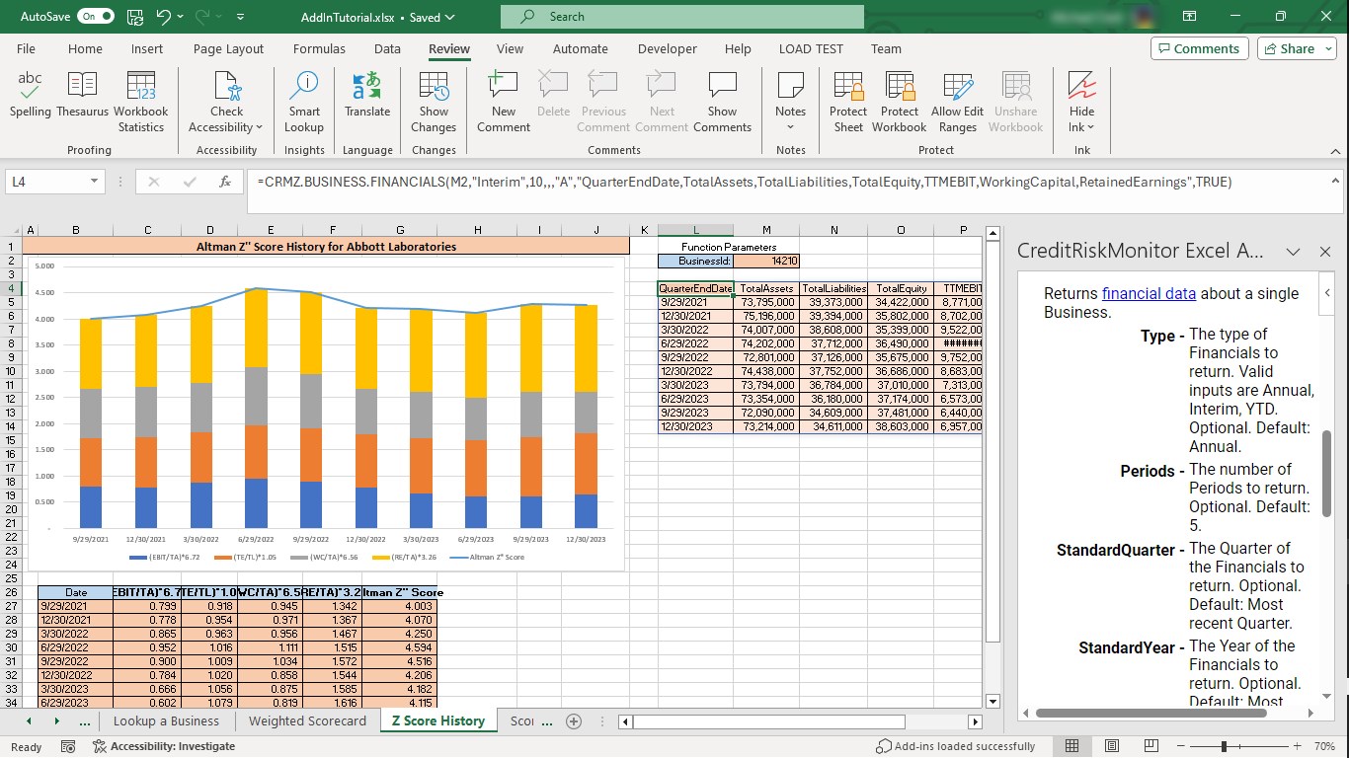1349x758 pixels.
Task: Insert a New Comment
Action: [x=504, y=102]
